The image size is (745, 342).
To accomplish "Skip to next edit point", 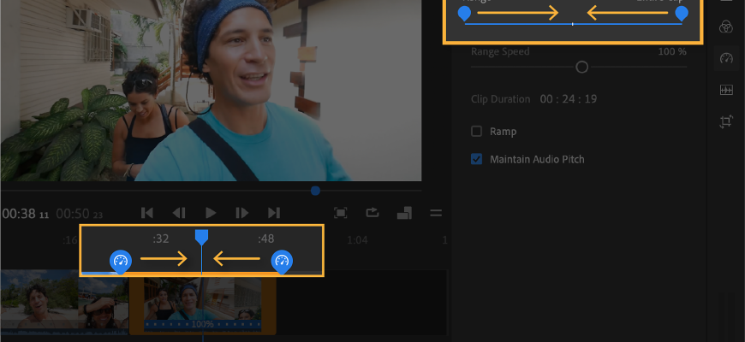I will coord(274,213).
